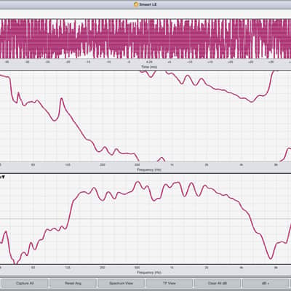Switch to Spectrum View
The height and width of the screenshot is (291, 291).
[x=121, y=283]
